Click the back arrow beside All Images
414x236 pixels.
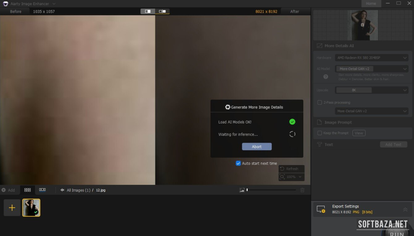[x=62, y=190]
